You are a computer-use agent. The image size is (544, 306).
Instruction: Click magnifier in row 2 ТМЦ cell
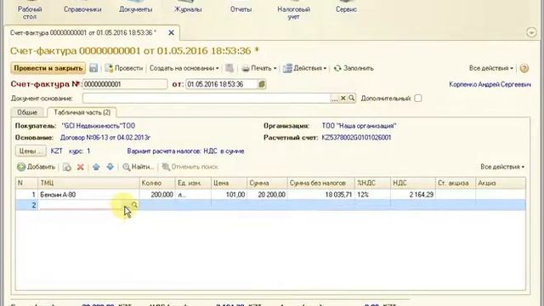[134, 205]
